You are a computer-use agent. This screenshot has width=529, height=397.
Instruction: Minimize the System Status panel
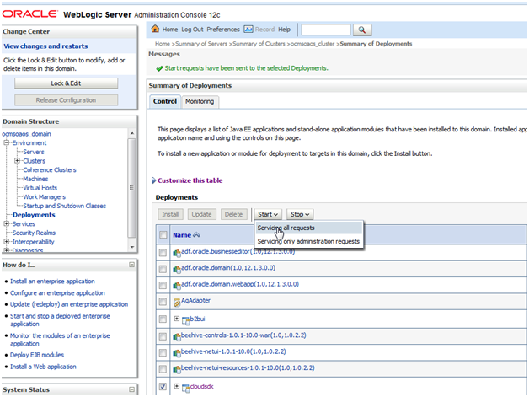click(x=132, y=389)
